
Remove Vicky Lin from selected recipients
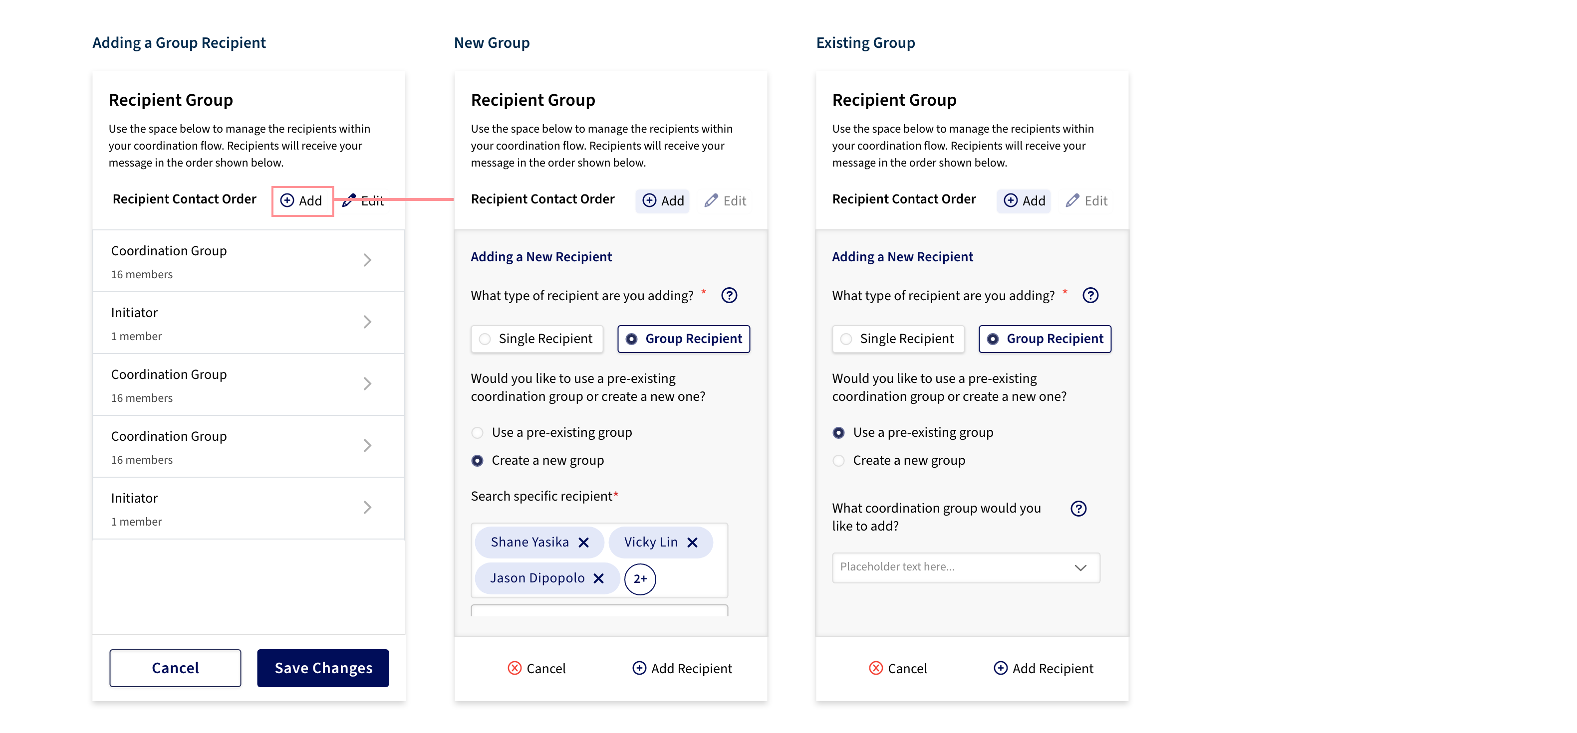[692, 542]
